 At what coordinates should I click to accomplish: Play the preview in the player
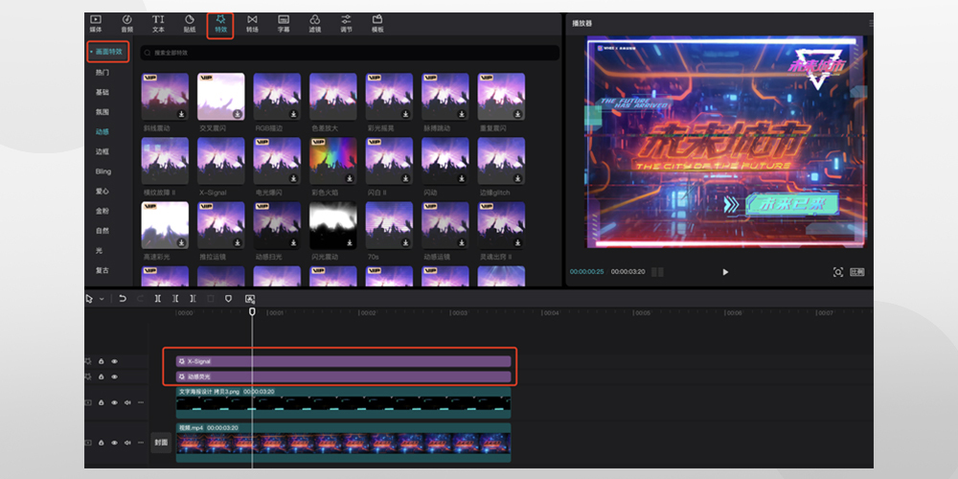coord(725,272)
